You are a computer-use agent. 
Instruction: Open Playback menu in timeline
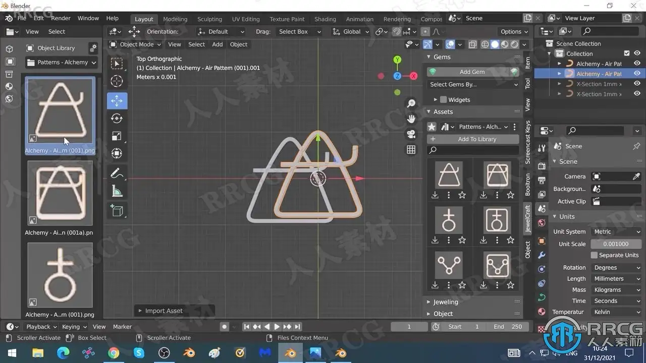click(41, 327)
